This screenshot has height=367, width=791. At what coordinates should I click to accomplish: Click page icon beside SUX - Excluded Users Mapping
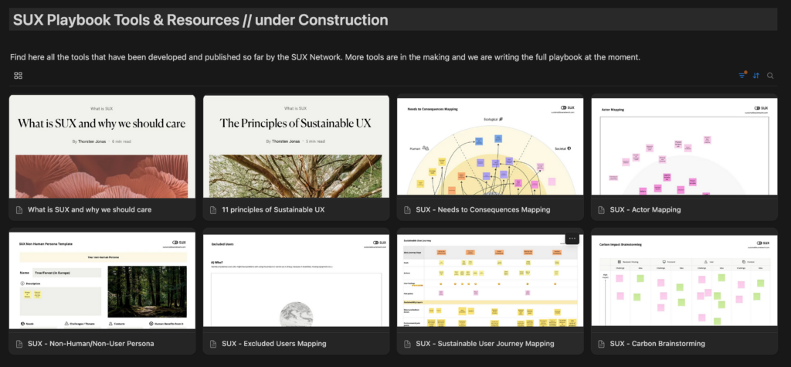point(213,344)
